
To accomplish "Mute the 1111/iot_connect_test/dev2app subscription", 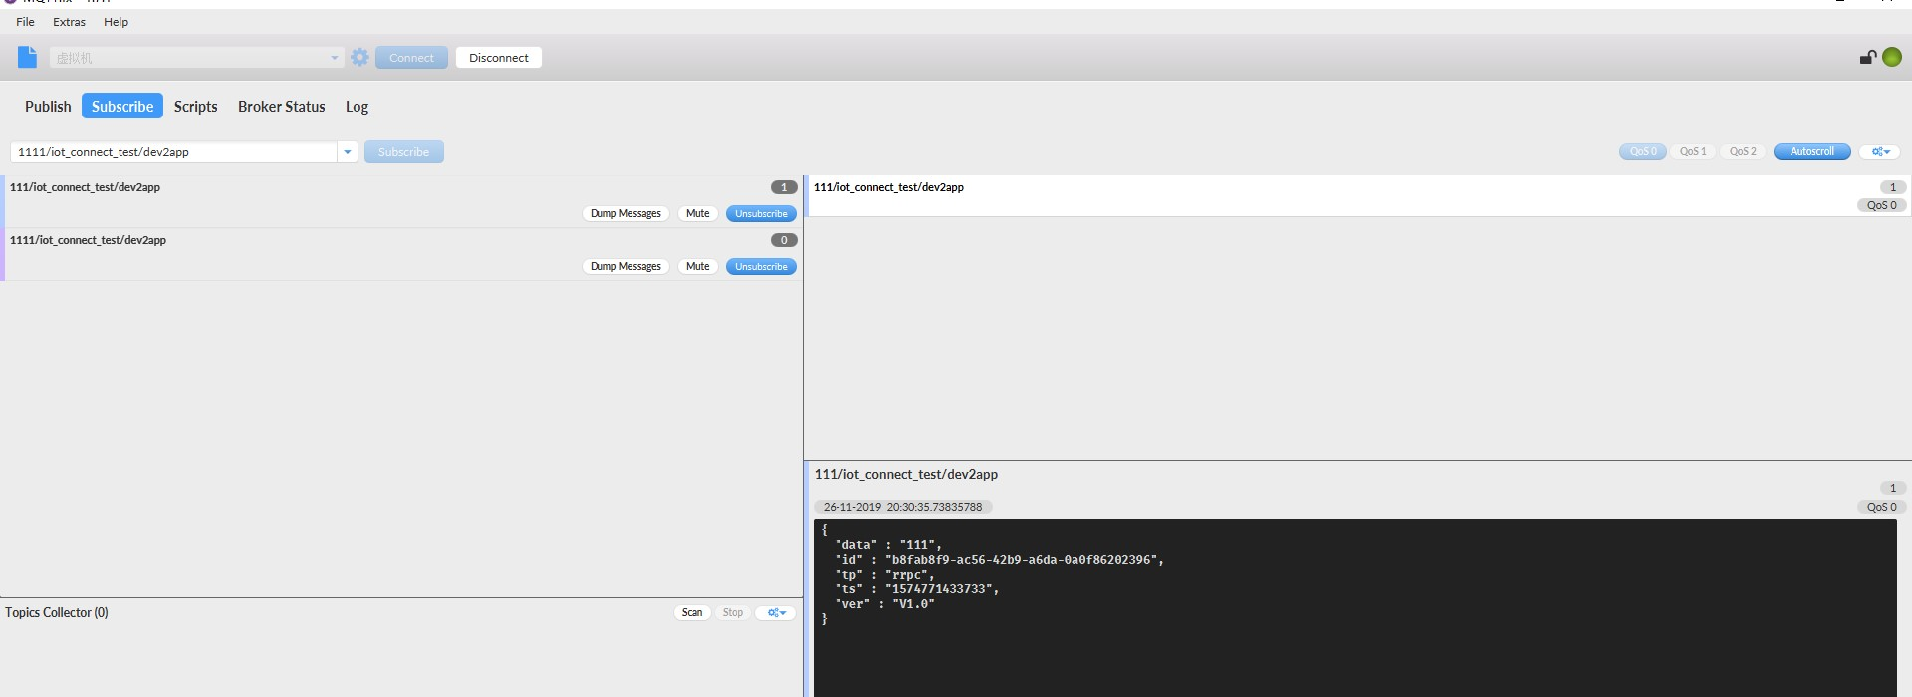I will pos(697,267).
